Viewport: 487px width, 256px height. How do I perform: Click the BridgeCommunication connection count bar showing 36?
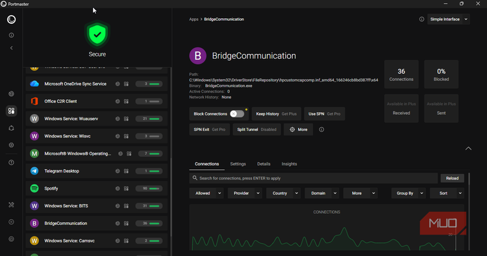tap(149, 224)
